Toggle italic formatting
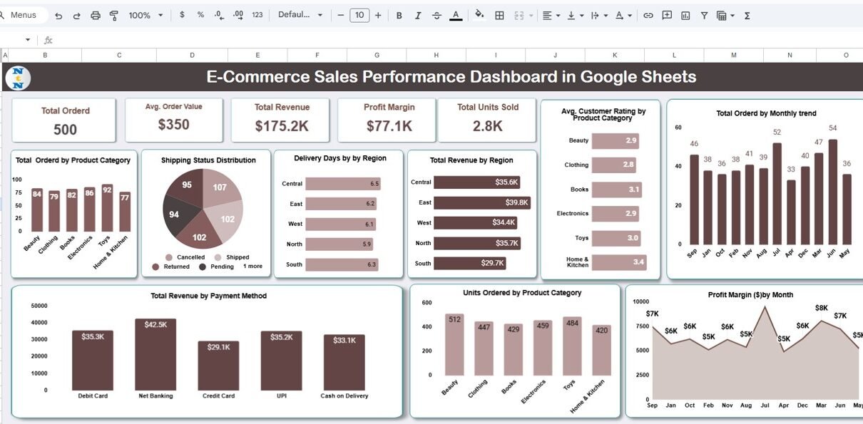The height and width of the screenshot is (424, 863). [418, 15]
